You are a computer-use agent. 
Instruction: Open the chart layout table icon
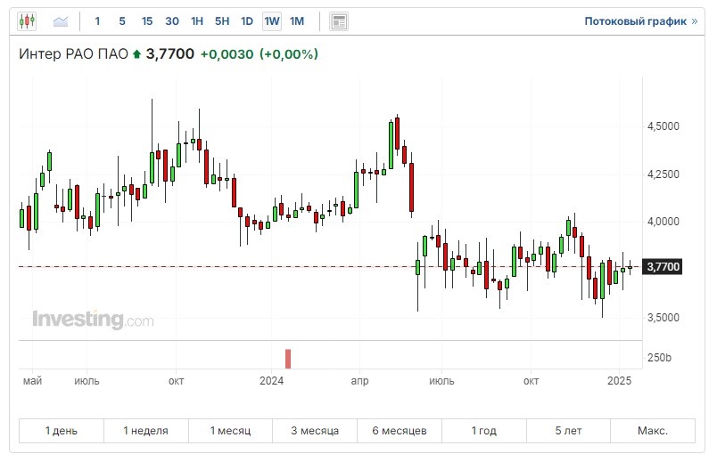(339, 21)
